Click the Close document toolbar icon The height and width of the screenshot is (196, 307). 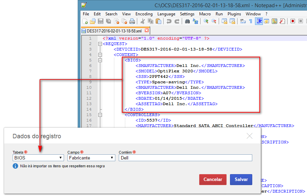tap(116, 21)
